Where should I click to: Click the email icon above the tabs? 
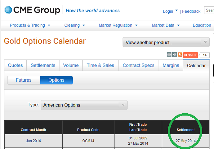[x=169, y=55]
